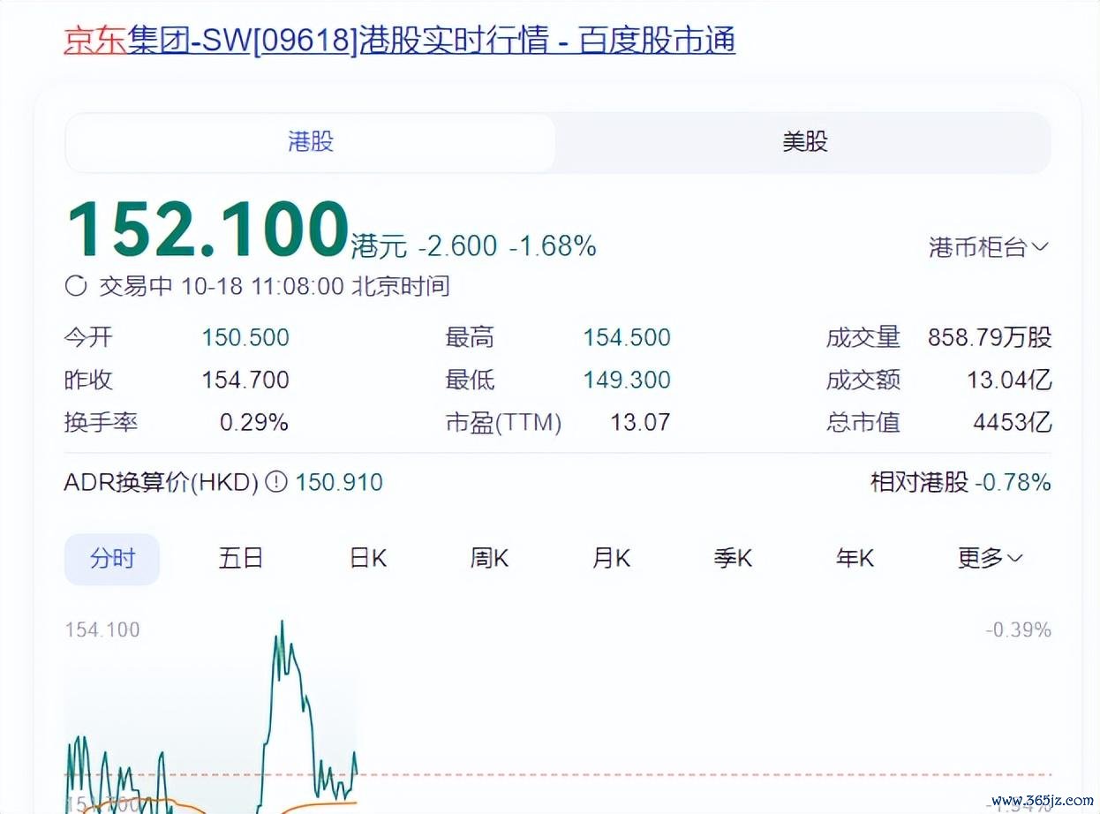The height and width of the screenshot is (814, 1100).
Task: Click the 今开 value 150.500
Action: pyautogui.click(x=245, y=338)
